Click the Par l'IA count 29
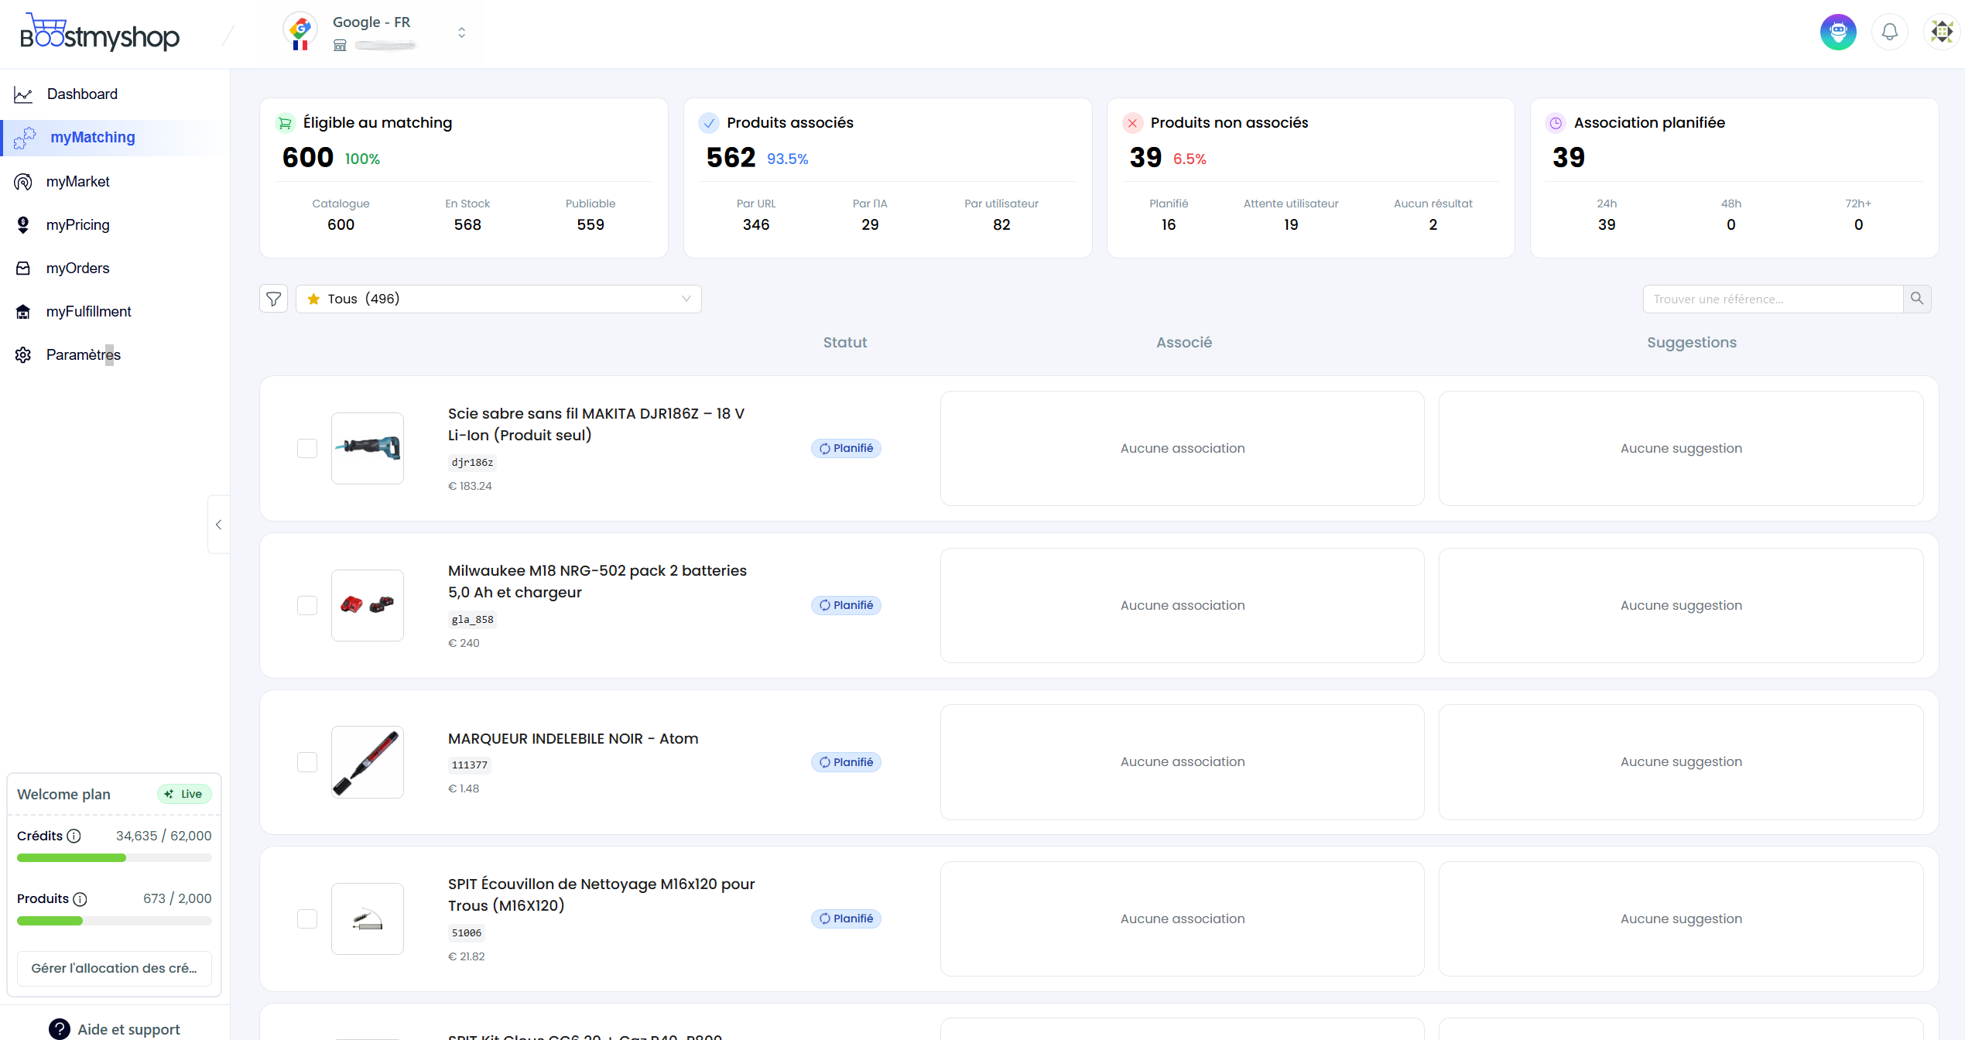Image resolution: width=1965 pixels, height=1040 pixels. click(x=870, y=225)
